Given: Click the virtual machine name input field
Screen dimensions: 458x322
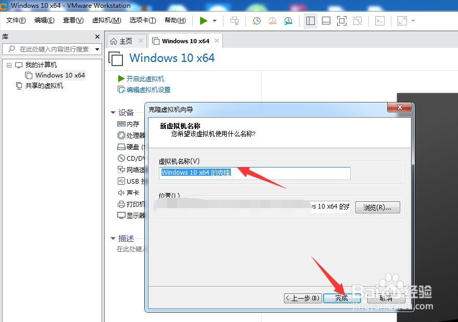Looking at the screenshot, I should point(254,172).
